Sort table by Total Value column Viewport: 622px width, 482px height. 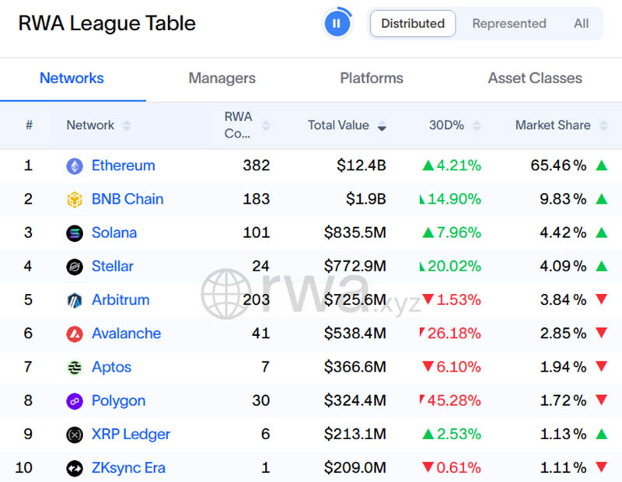click(x=346, y=125)
